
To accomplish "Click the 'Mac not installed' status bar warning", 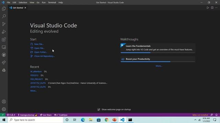I will pos(200,115).
